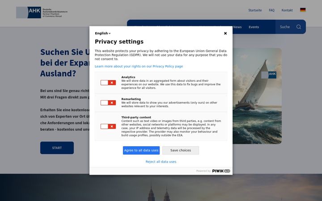Select Reject all data uses link
Screen dimensions: 322x201
(x=161, y=162)
